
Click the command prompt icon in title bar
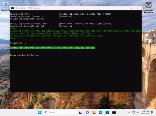click(x=12, y=8)
